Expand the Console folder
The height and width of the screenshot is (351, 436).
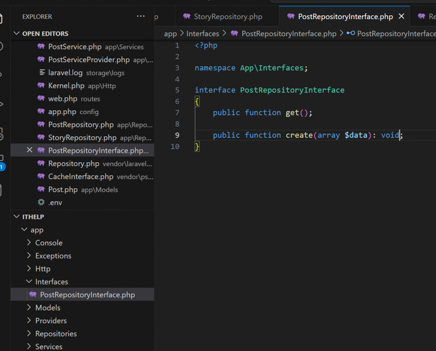[x=29, y=242]
